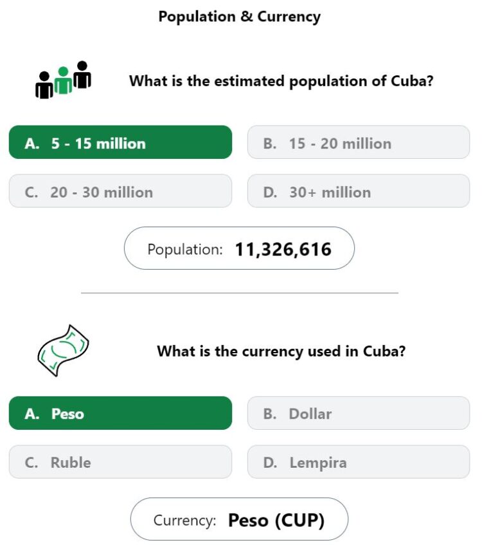Image resolution: width=482 pixels, height=545 pixels.
Task: Click the estimated population of Cuba question
Action: [x=281, y=81]
